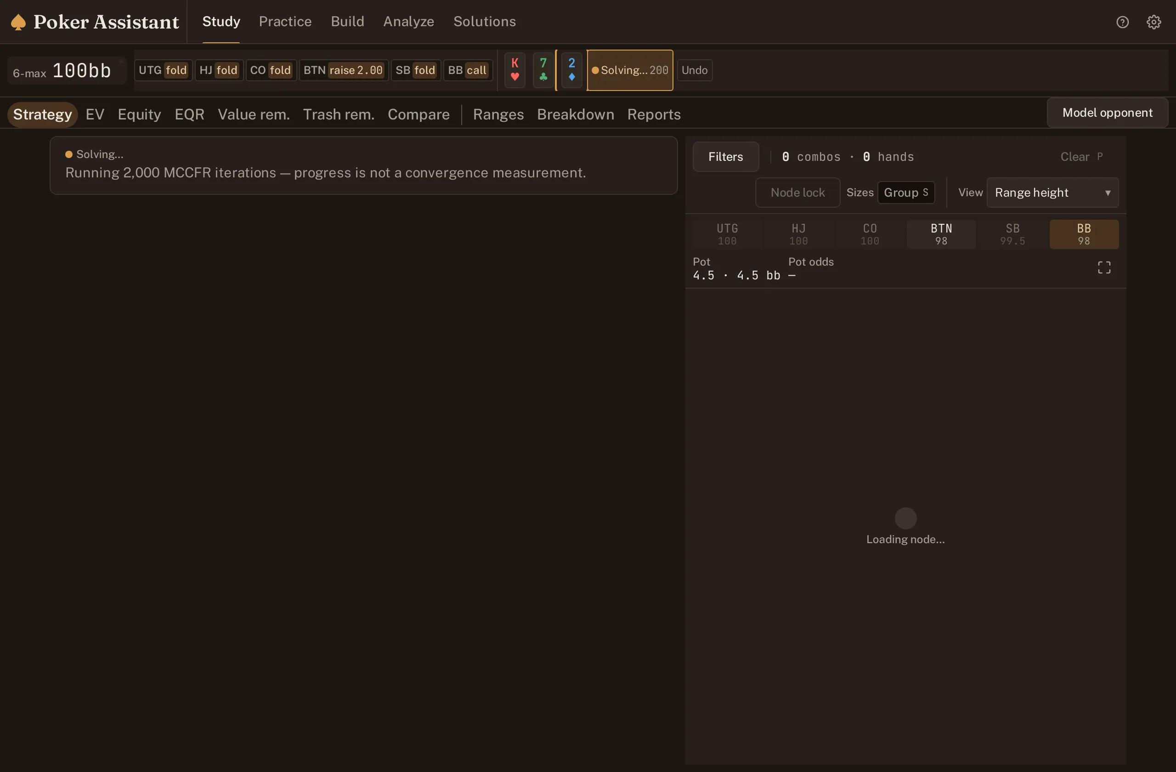The height and width of the screenshot is (772, 1176).
Task: Click the SB fold action chip
Action: pos(416,70)
